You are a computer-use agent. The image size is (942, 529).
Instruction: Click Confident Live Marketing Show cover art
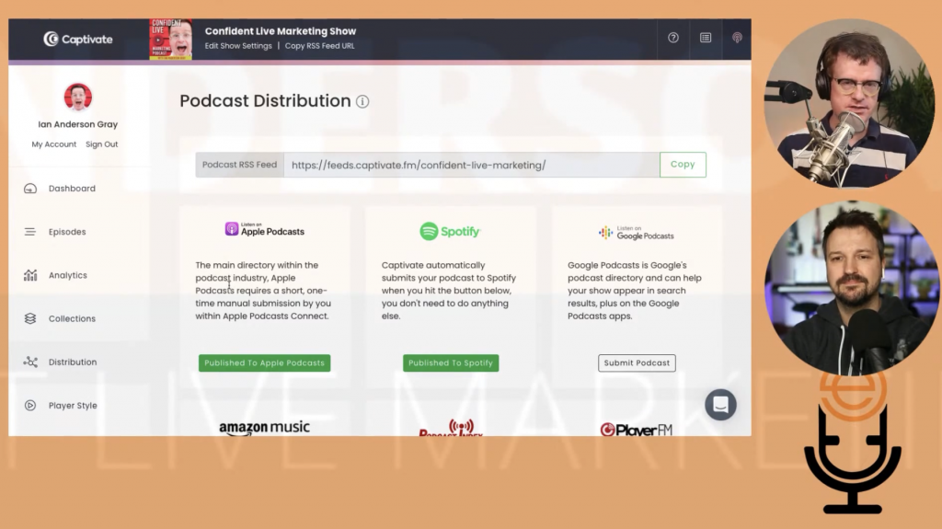(x=170, y=39)
